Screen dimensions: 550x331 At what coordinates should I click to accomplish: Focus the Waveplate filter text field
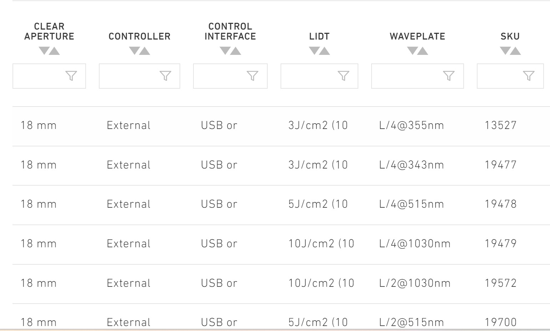coord(418,76)
